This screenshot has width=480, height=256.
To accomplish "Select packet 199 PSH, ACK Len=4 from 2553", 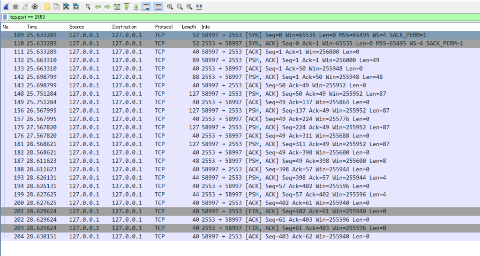I will coord(240,195).
